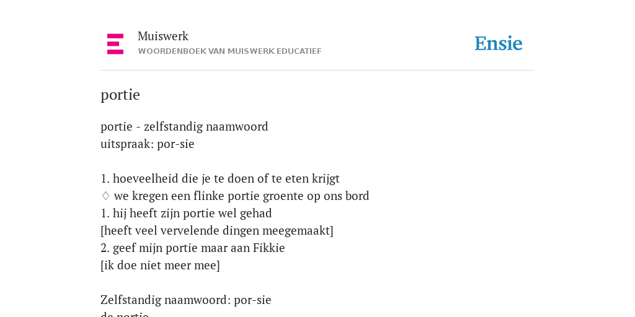Click the word 'Fikkie' in the example

(x=269, y=248)
